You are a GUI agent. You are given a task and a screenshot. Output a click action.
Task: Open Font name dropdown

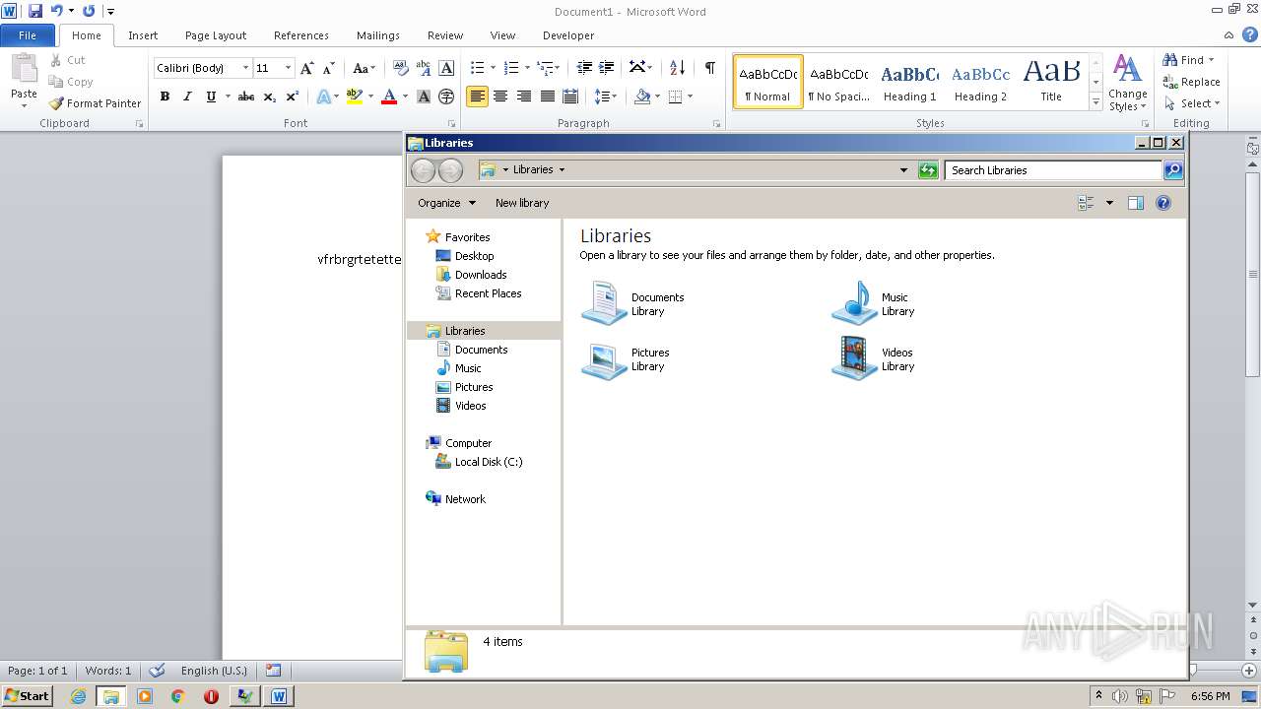[x=245, y=68]
